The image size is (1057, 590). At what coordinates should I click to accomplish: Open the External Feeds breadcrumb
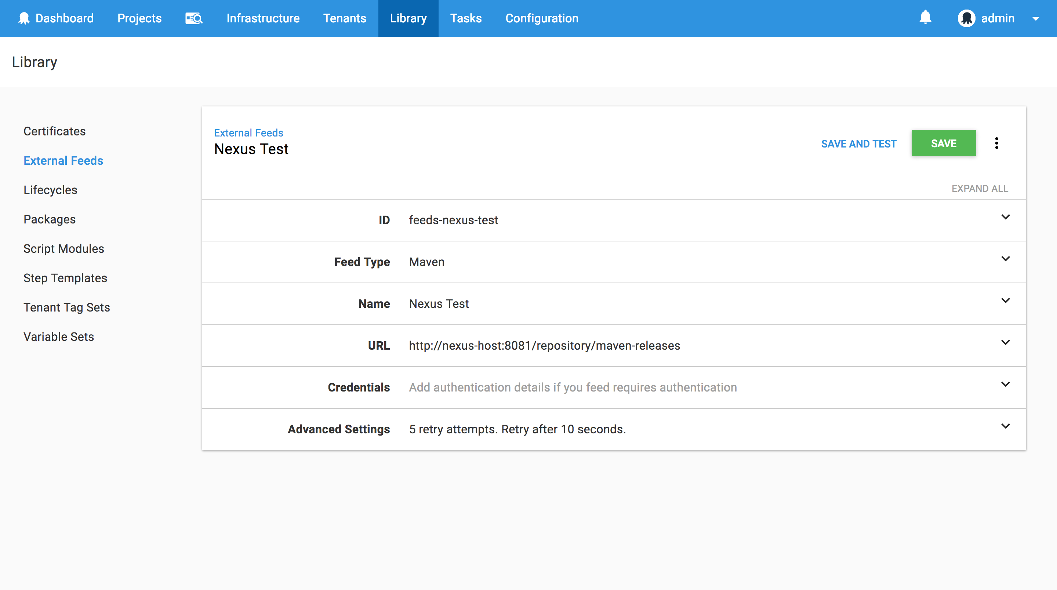(248, 132)
